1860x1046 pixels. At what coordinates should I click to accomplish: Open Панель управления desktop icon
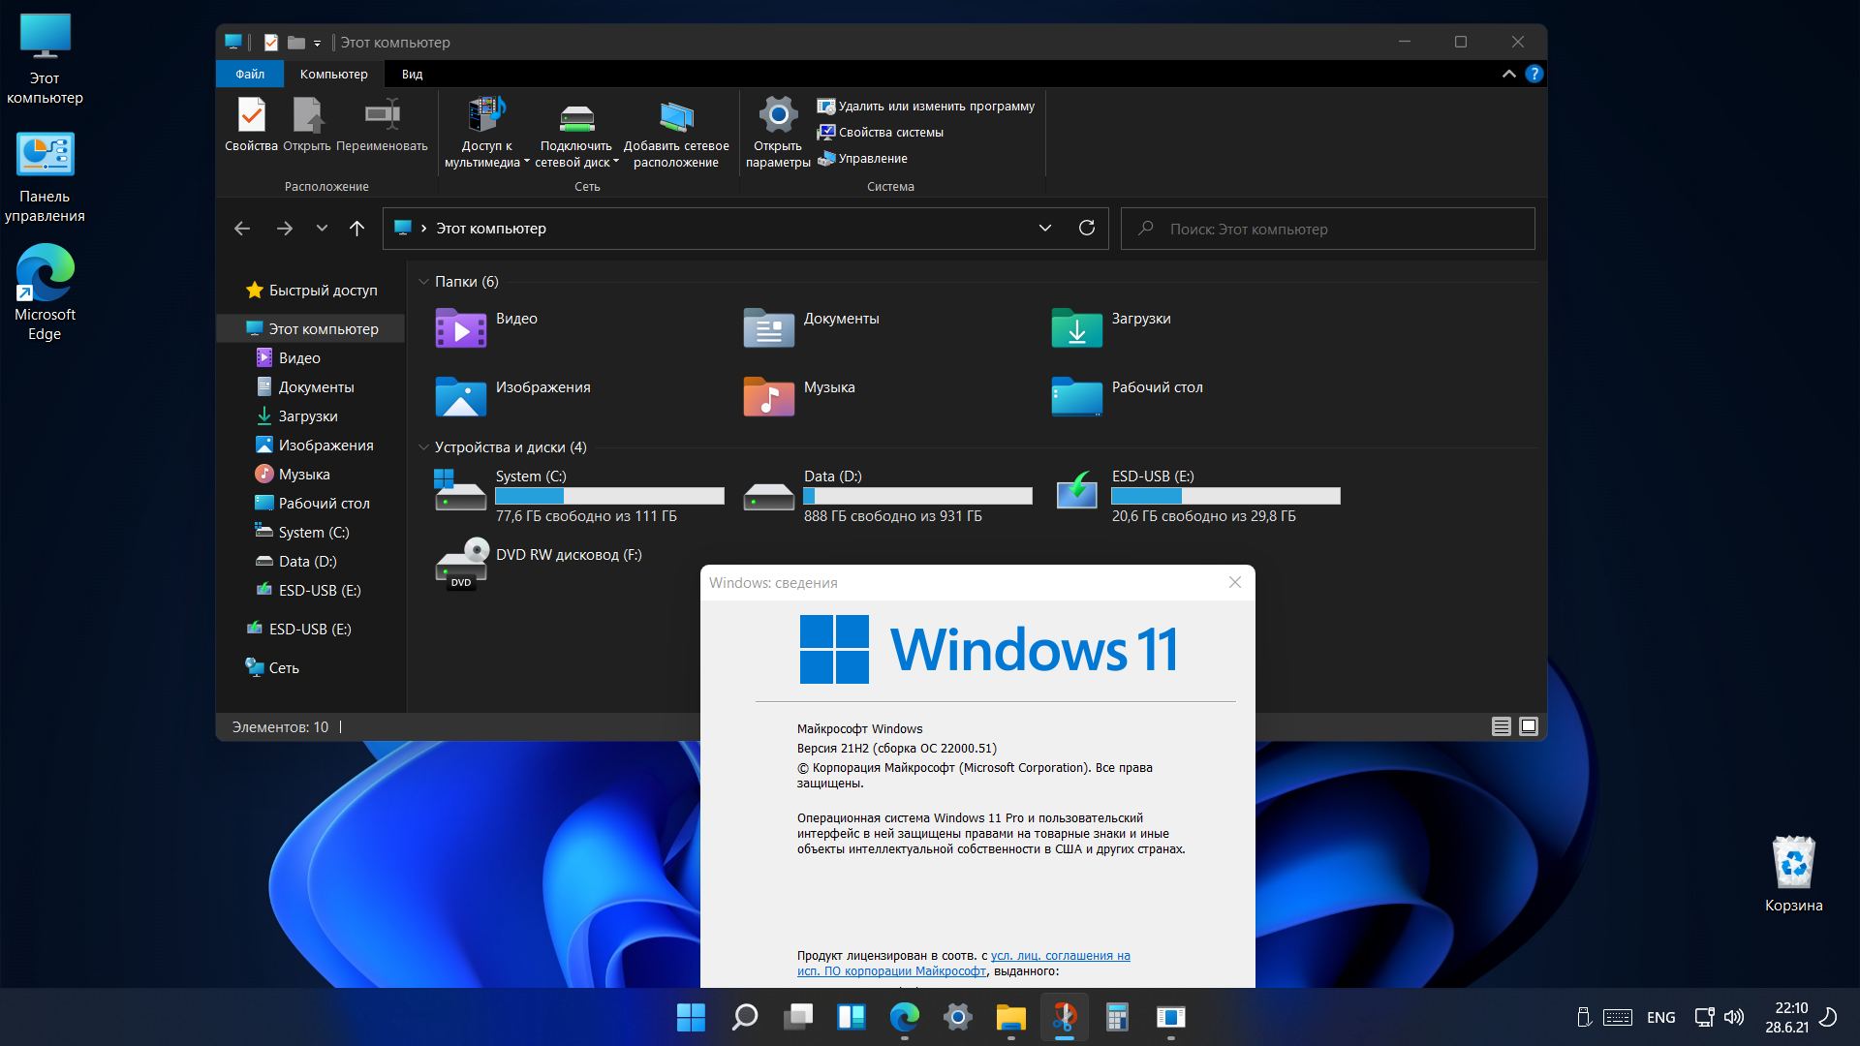coord(45,178)
